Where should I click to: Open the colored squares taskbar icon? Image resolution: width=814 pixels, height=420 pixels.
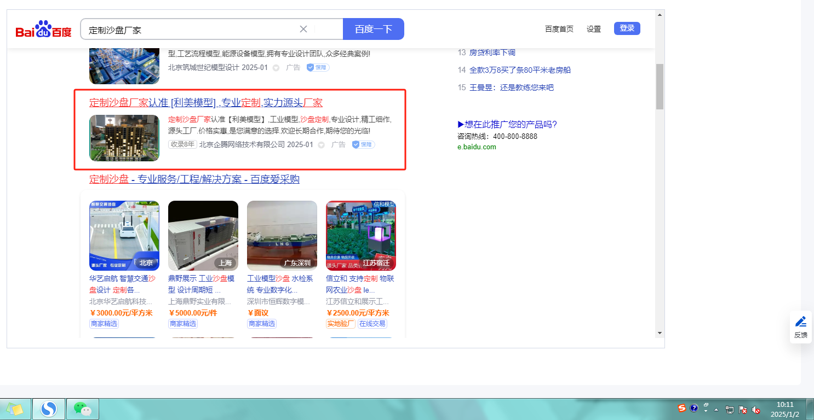[x=15, y=409]
